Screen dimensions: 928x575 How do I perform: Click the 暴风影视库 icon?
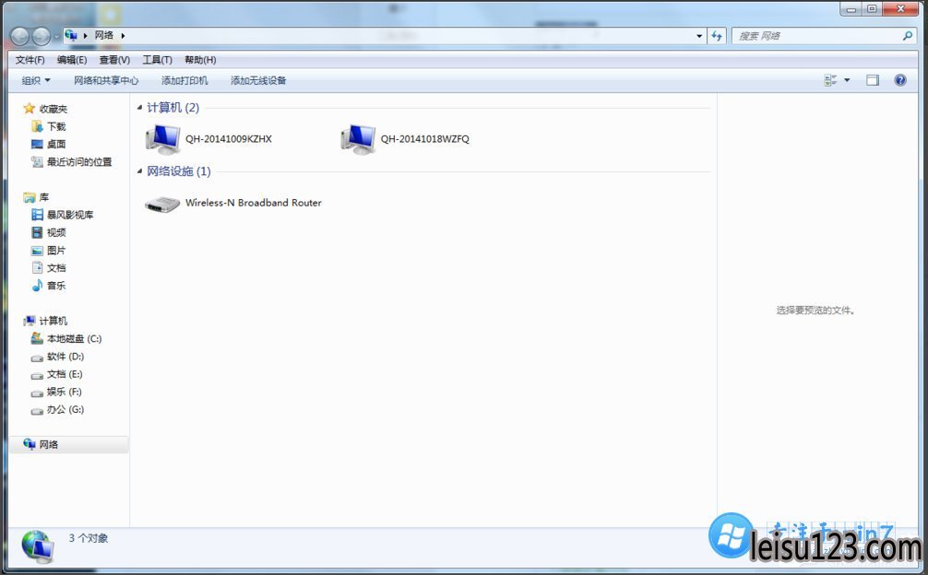click(x=37, y=215)
